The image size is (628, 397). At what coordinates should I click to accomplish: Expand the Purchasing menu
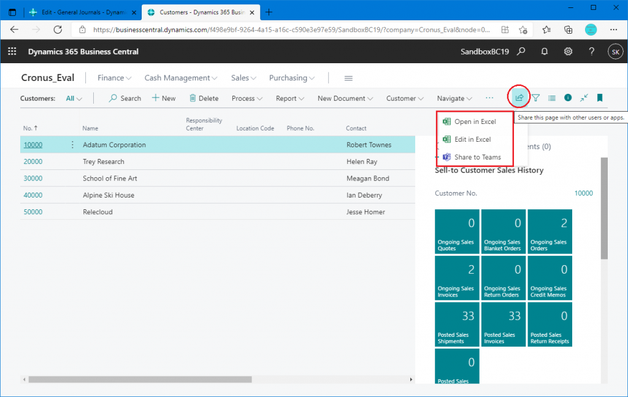click(291, 78)
